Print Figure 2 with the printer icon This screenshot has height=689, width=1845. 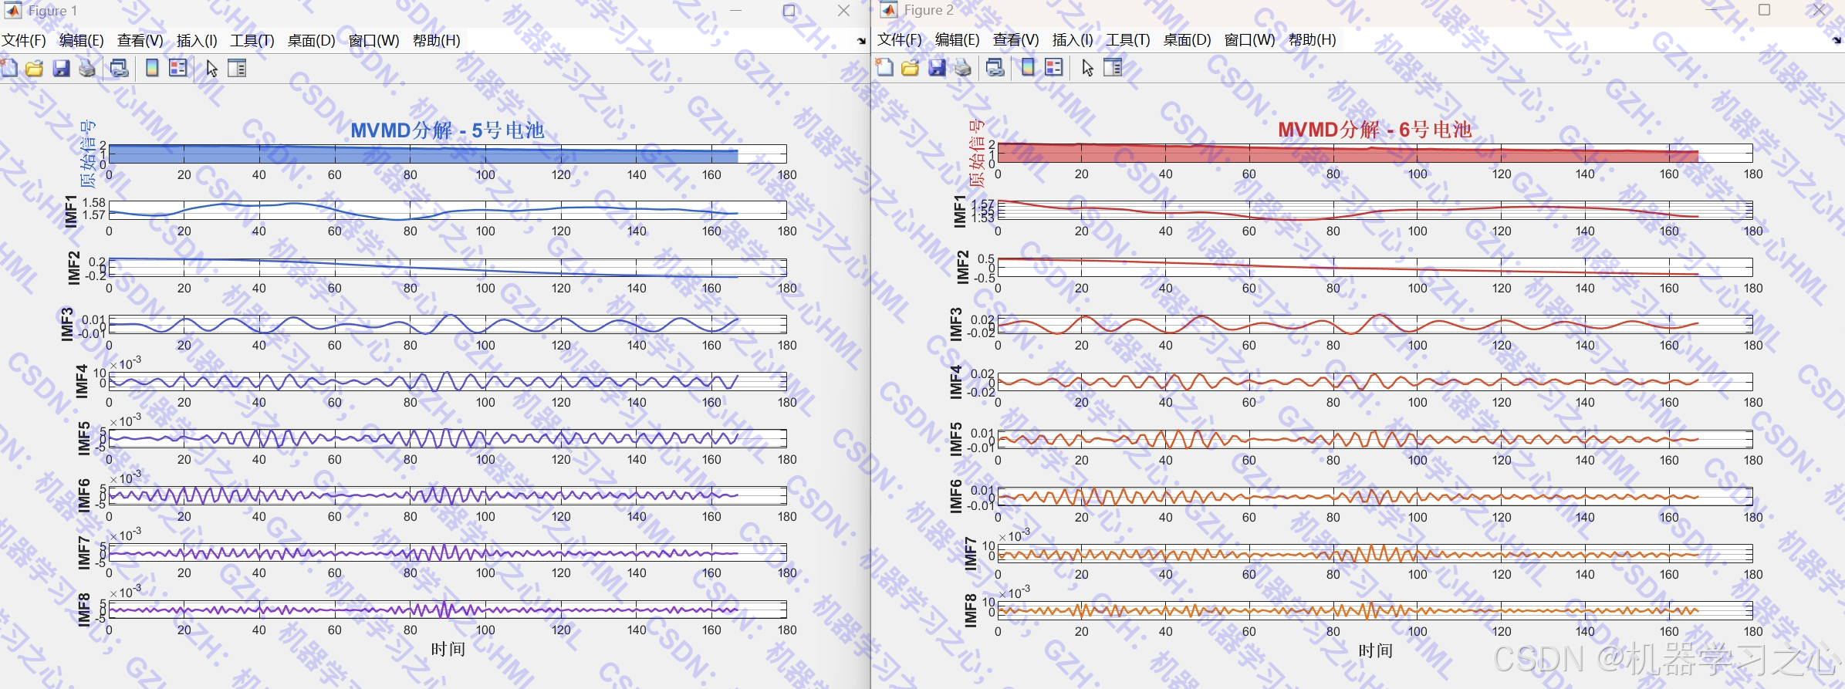click(x=963, y=68)
